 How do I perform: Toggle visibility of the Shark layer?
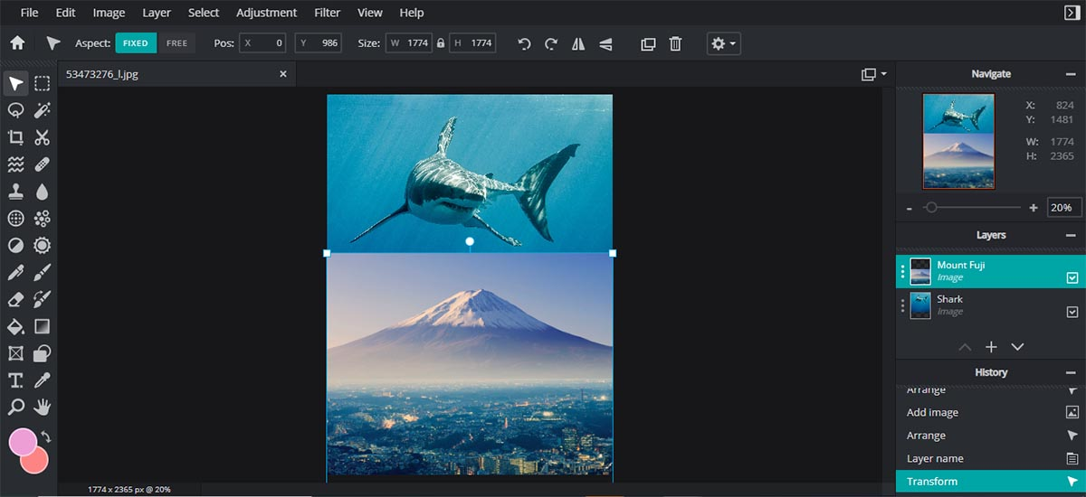1072,312
